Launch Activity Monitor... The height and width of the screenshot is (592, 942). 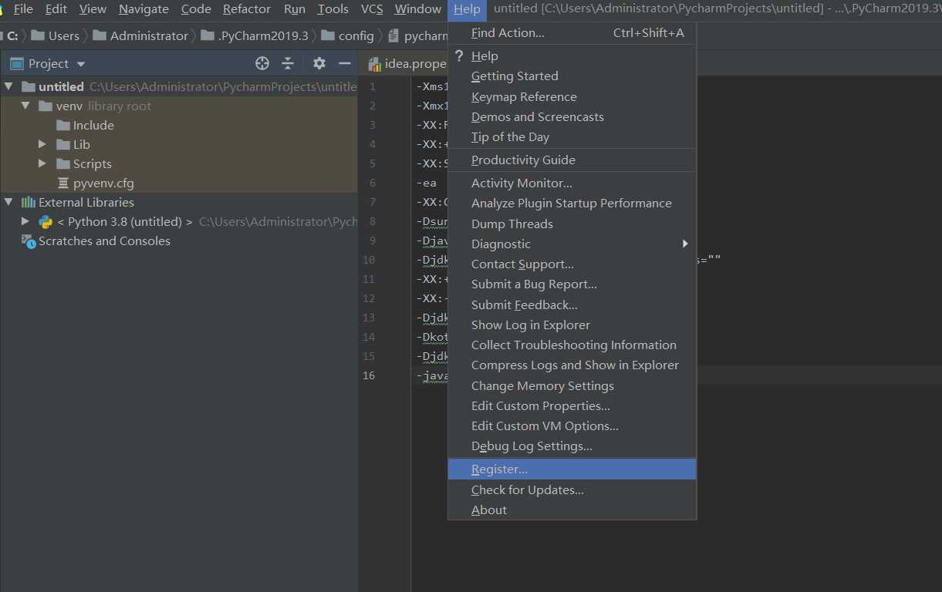[x=572, y=183]
